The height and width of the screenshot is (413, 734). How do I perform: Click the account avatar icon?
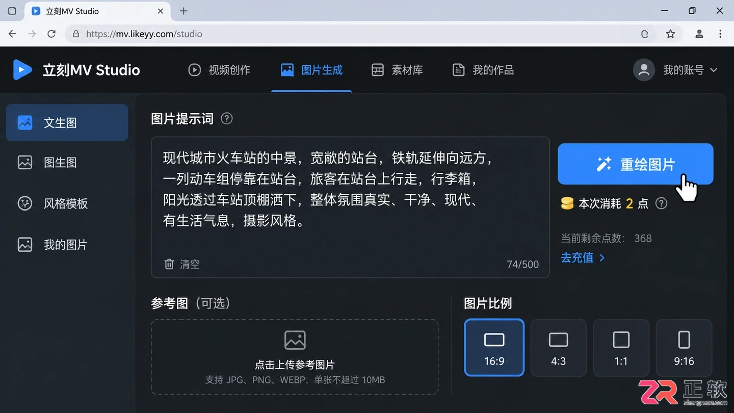tap(644, 70)
